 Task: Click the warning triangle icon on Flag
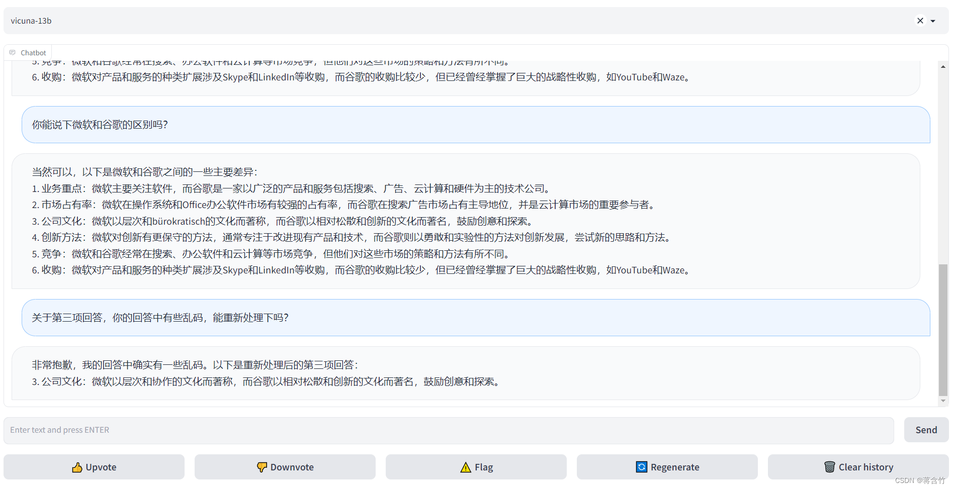(x=466, y=467)
